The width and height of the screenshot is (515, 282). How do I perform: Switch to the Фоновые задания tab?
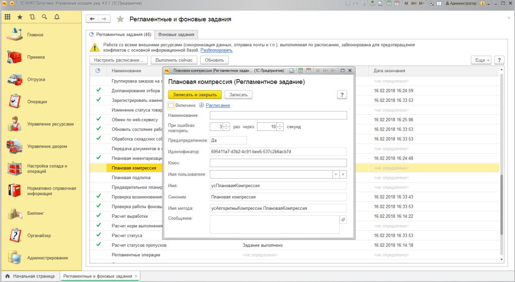177,35
